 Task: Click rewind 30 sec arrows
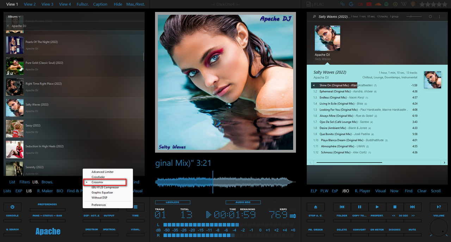(x=394, y=216)
